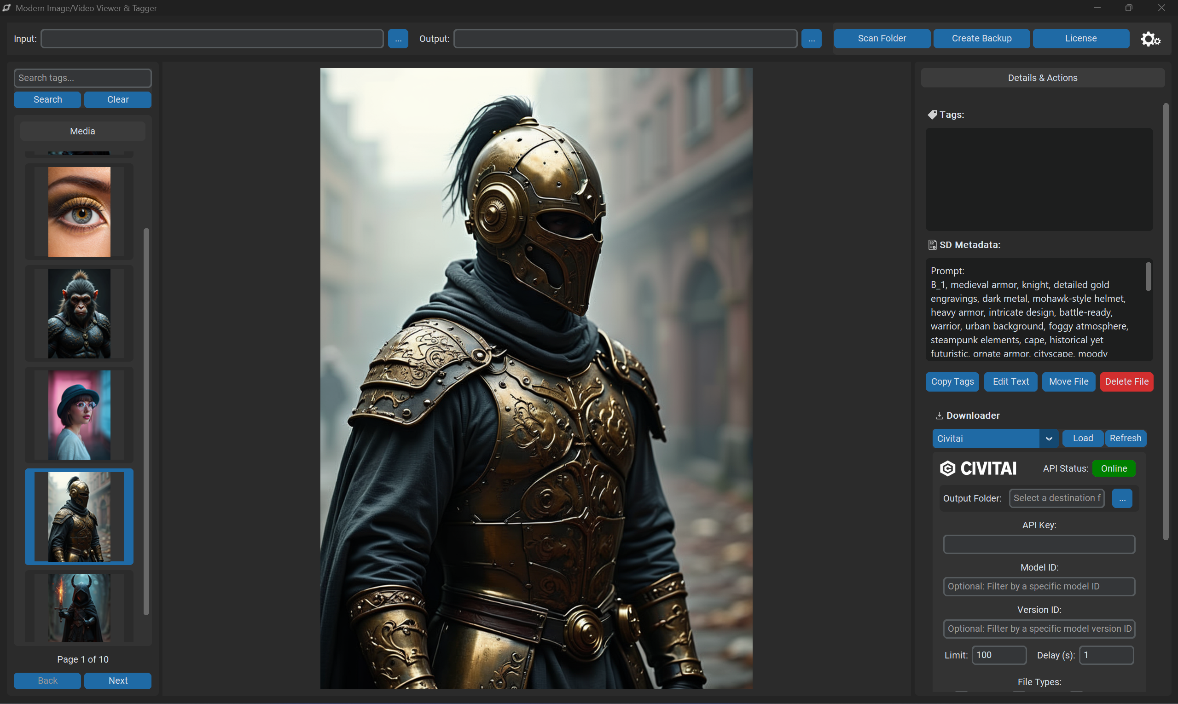Image resolution: width=1178 pixels, height=704 pixels.
Task: Open the settings gear icon
Action: pos(1150,39)
